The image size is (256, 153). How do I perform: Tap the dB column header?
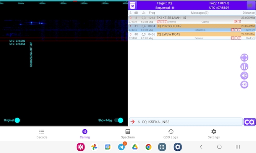[x=136, y=13]
